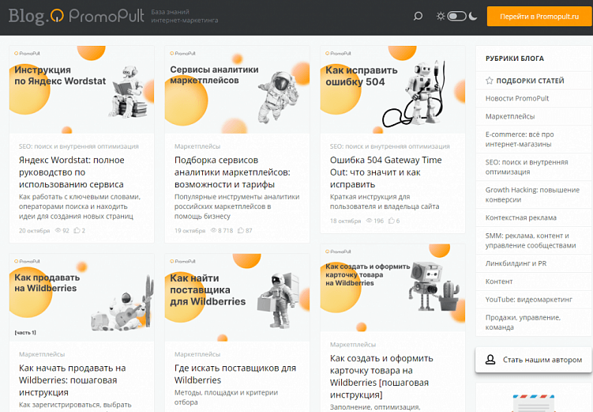Viewport: 593px width, 412px height.
Task: Open article title 'Яндекс Wordstat: полное руководство'
Action: pos(72,172)
